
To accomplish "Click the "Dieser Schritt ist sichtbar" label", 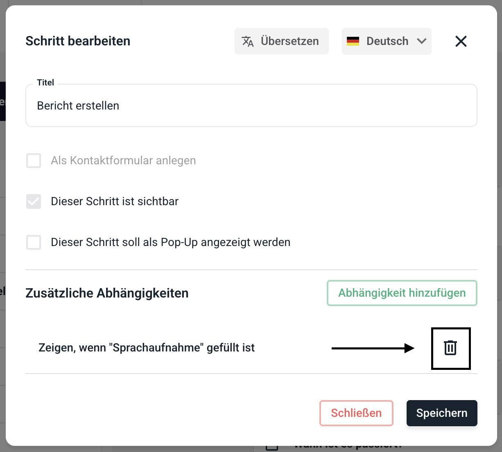I will (x=115, y=201).
